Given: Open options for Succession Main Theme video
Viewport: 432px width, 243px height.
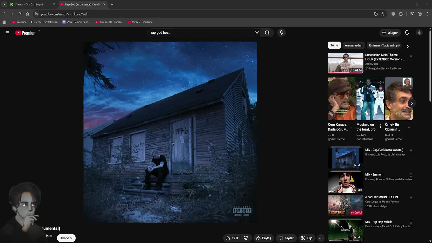Looking at the screenshot, I should (x=411, y=55).
